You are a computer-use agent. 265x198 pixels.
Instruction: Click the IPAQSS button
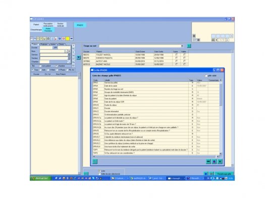80,25
